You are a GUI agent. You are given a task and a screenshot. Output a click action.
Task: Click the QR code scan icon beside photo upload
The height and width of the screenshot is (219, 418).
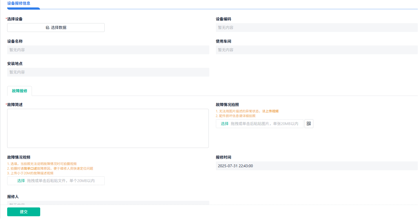(x=309, y=124)
